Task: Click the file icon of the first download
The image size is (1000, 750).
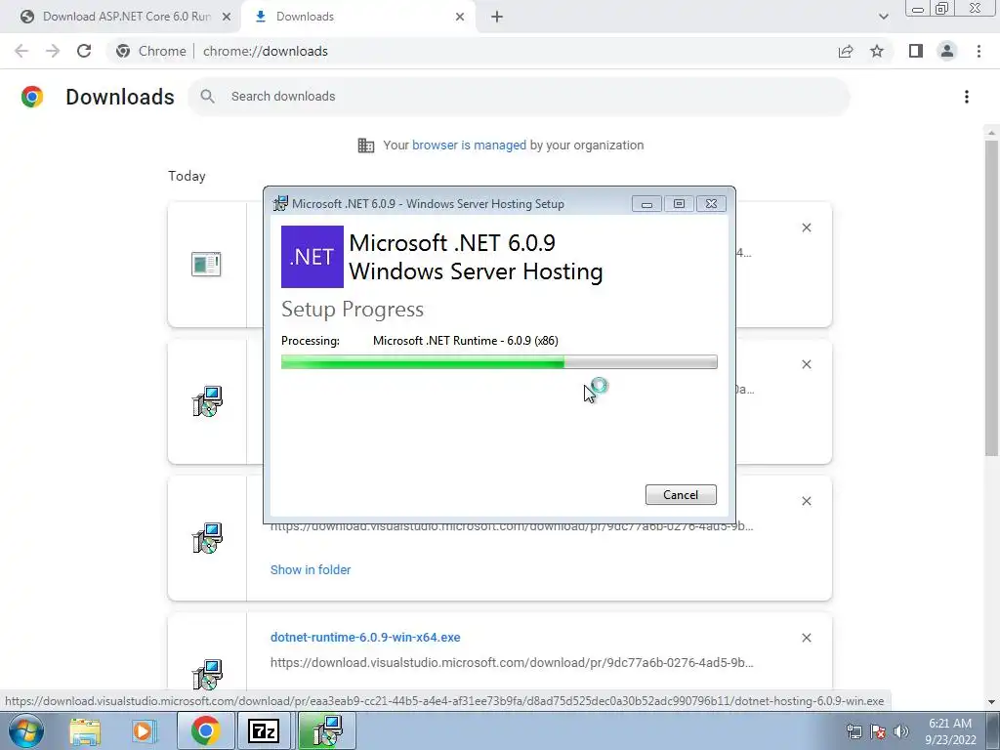Action: point(206,264)
